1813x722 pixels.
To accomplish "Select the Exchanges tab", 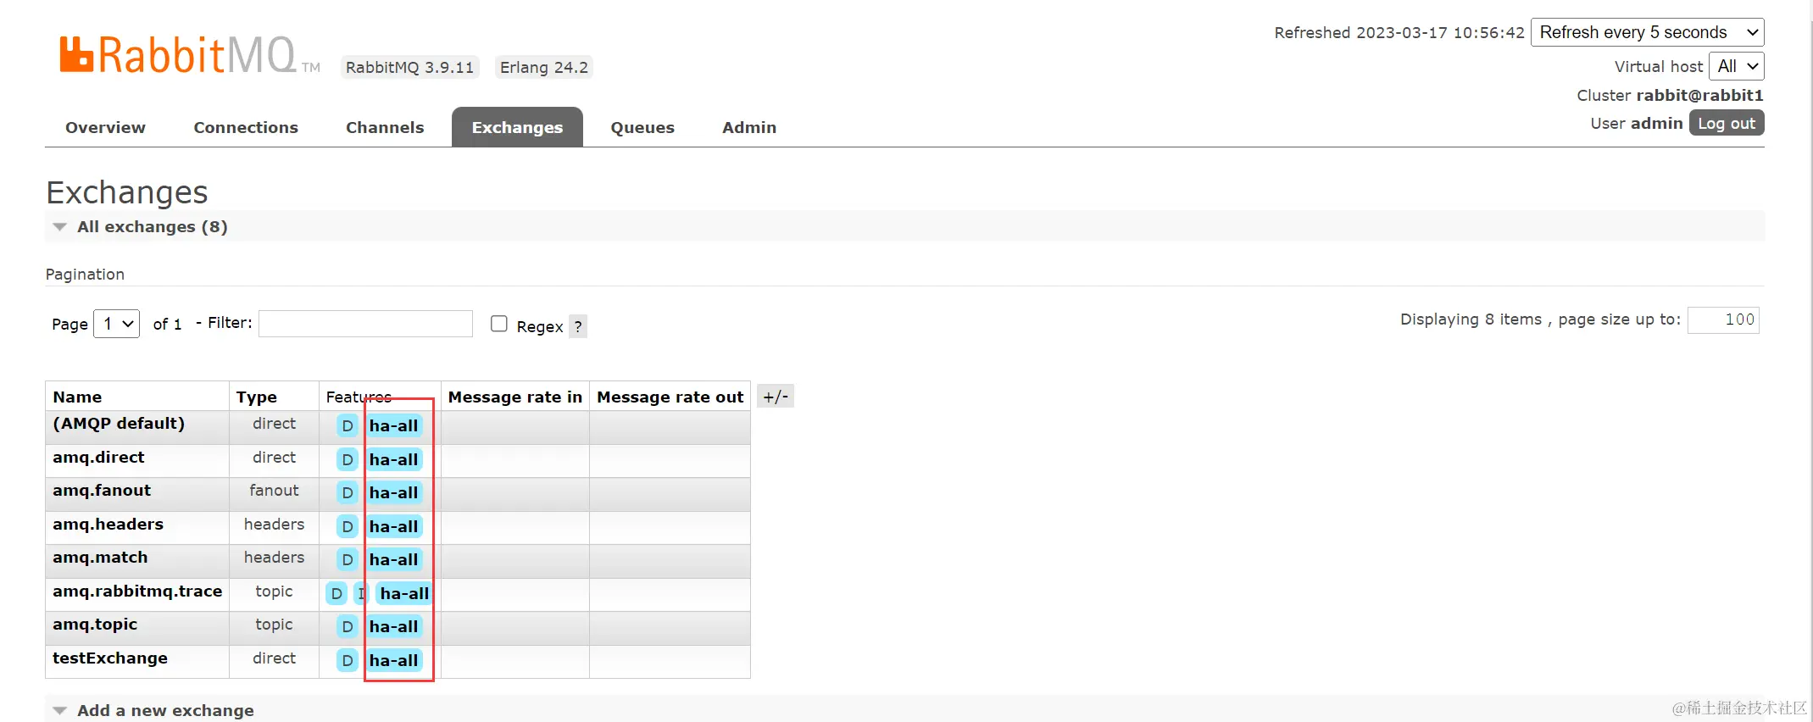I will click(x=517, y=127).
